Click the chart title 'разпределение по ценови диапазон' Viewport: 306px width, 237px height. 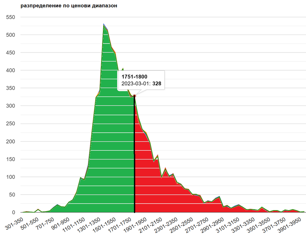[69, 6]
